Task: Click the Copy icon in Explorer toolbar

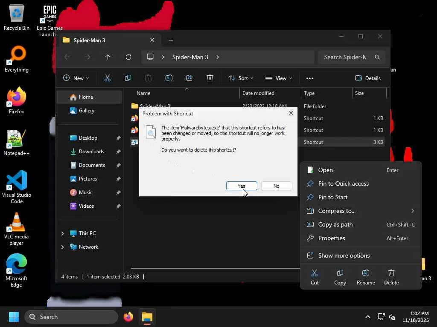Action: click(x=128, y=78)
